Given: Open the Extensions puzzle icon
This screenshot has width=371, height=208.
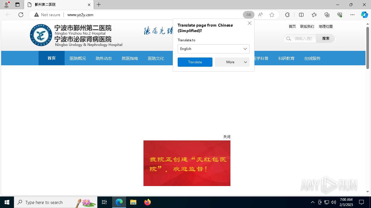Looking at the screenshot, I should click(x=287, y=15).
